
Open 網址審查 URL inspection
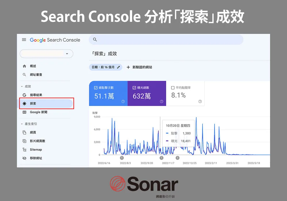click(36, 75)
